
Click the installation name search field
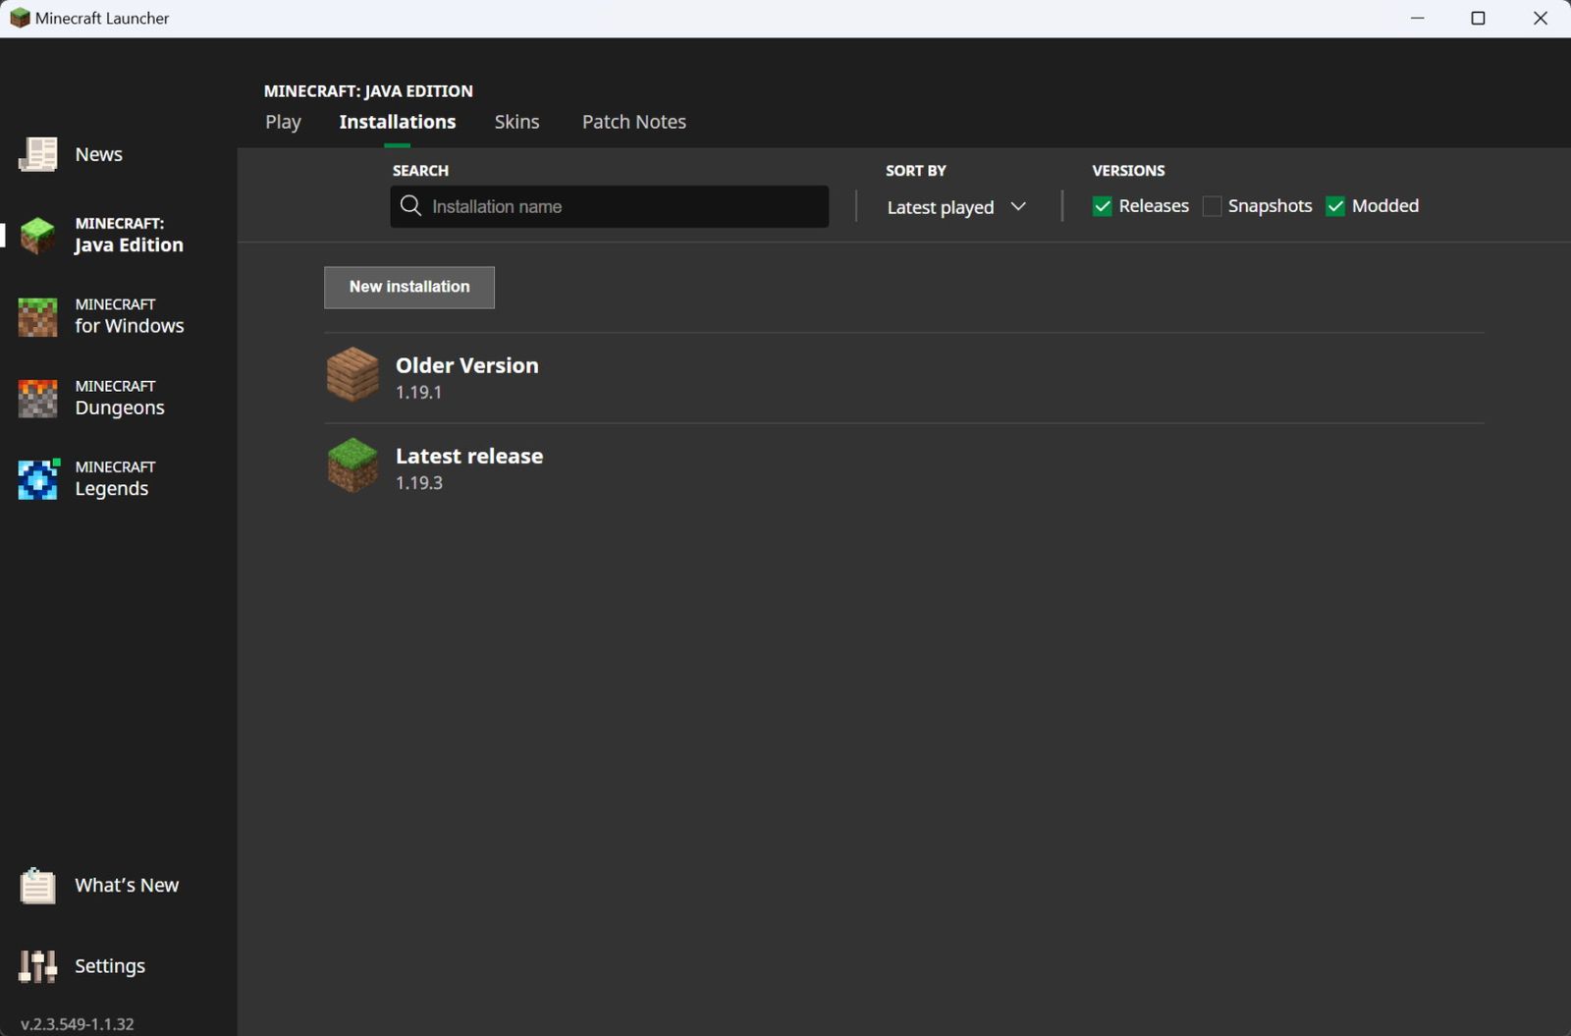point(609,206)
